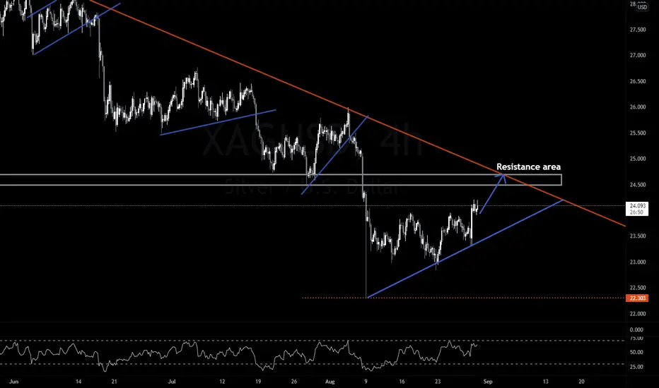Click the 23 date label on time axis

(438, 382)
